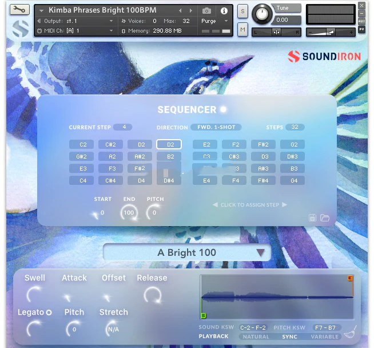374x348 pixels.
Task: Click the waveform display
Action: tap(277, 297)
